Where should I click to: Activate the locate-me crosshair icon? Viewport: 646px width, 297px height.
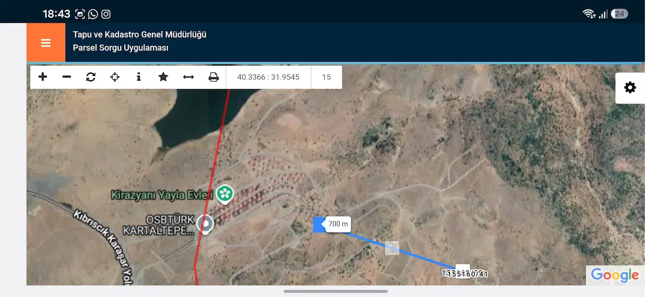pyautogui.click(x=115, y=77)
